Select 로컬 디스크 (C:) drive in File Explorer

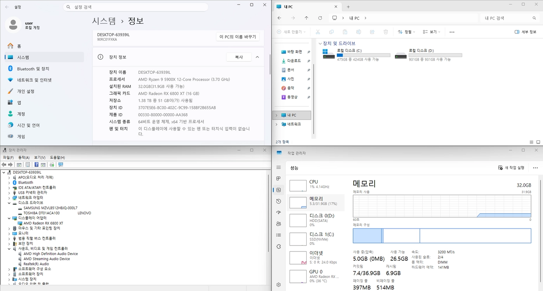tap(356, 55)
